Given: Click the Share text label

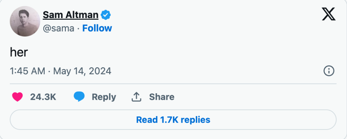Looking at the screenshot, I should (162, 97).
